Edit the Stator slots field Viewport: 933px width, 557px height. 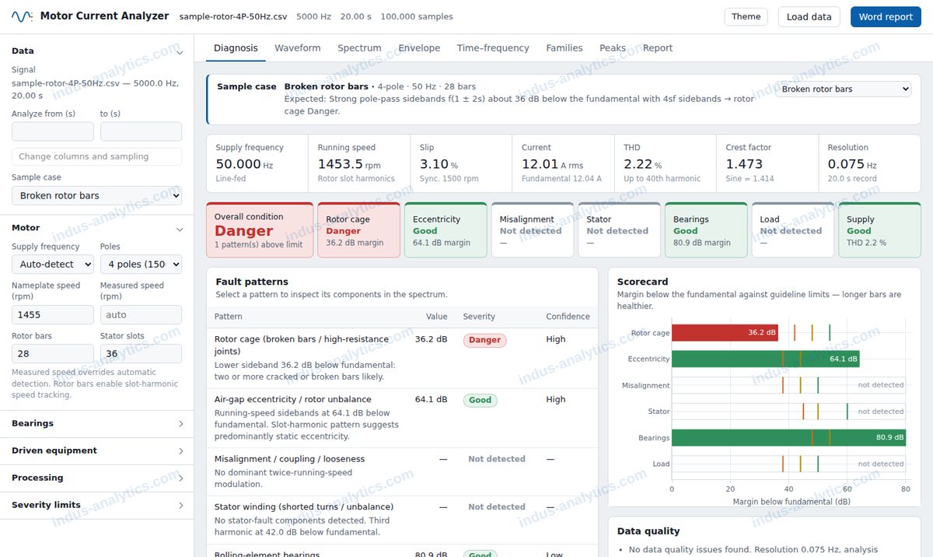pyautogui.click(x=141, y=354)
